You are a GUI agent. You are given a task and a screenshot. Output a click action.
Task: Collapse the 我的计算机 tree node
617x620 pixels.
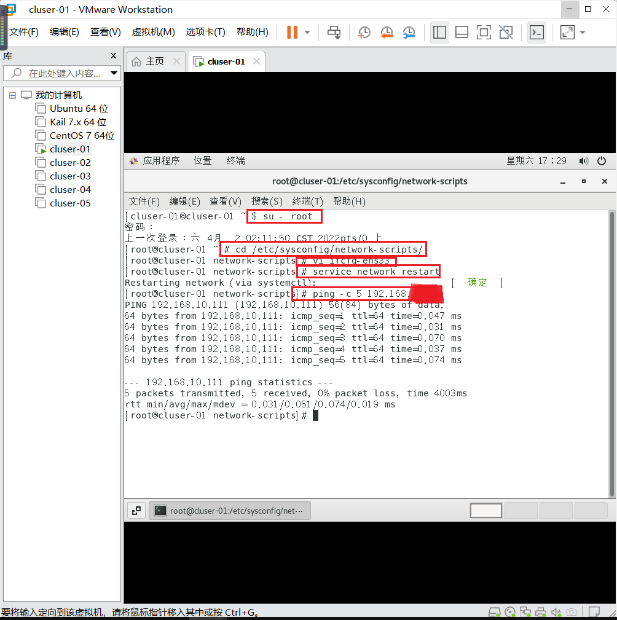(x=13, y=95)
